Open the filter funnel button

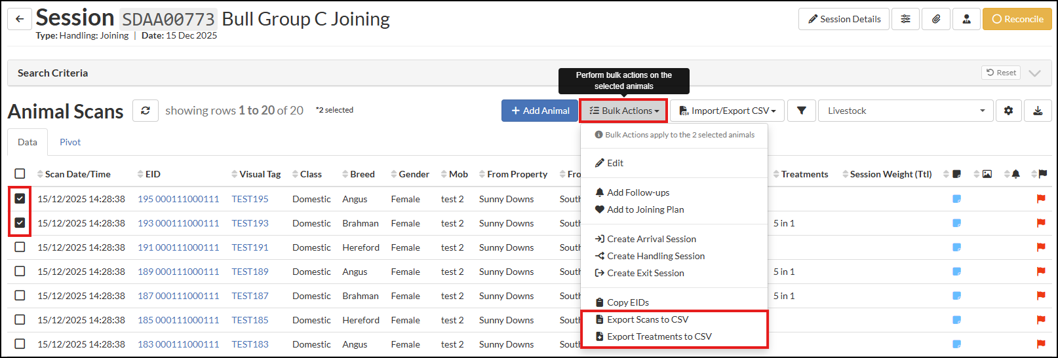click(802, 111)
